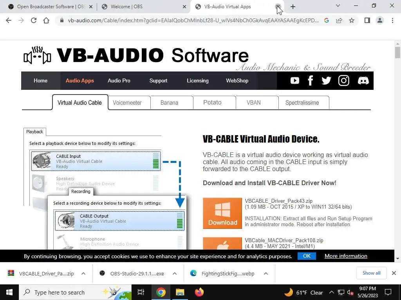Accept cookies with the OK button

(x=307, y=256)
